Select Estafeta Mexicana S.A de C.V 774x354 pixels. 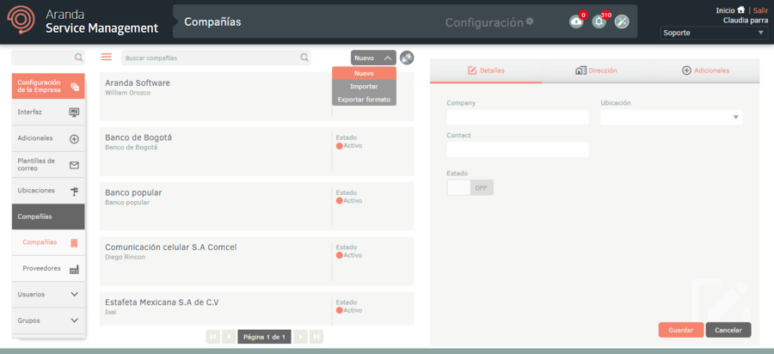(256, 308)
